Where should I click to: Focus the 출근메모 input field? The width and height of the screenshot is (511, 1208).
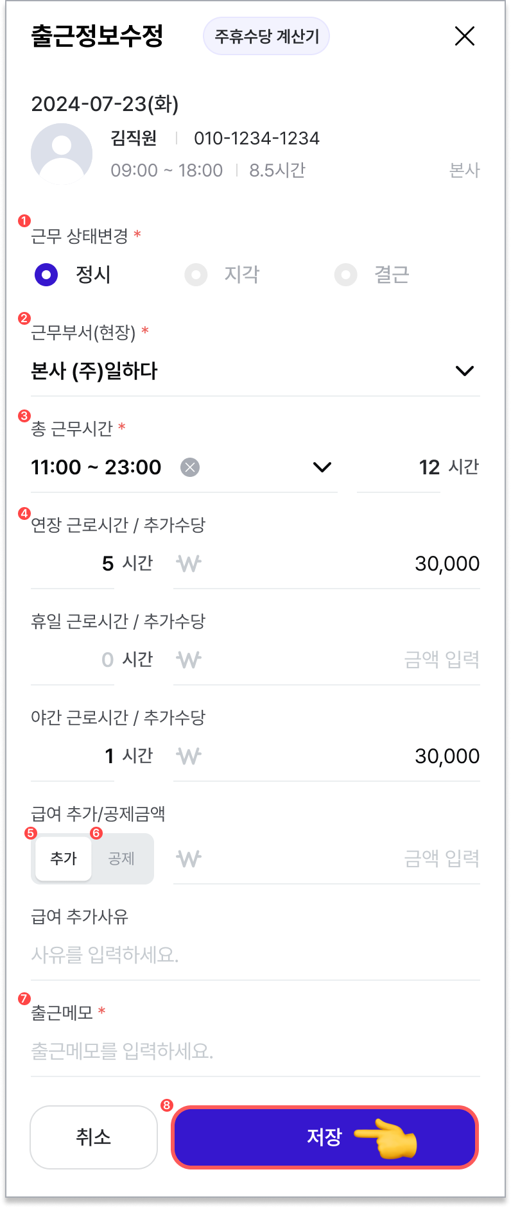pyautogui.click(x=255, y=1051)
